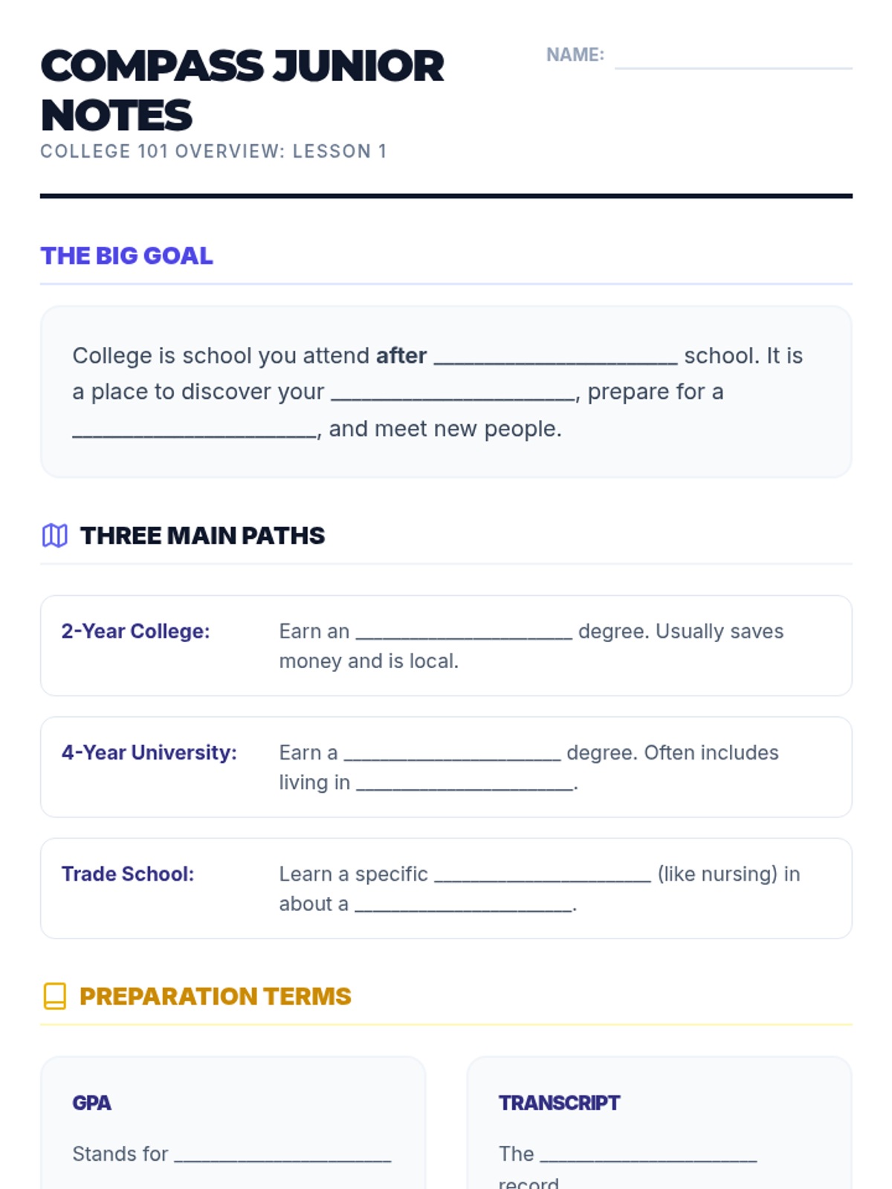The width and height of the screenshot is (892, 1189).
Task: Click the blank after 'Learn a specific'
Action: click(543, 874)
